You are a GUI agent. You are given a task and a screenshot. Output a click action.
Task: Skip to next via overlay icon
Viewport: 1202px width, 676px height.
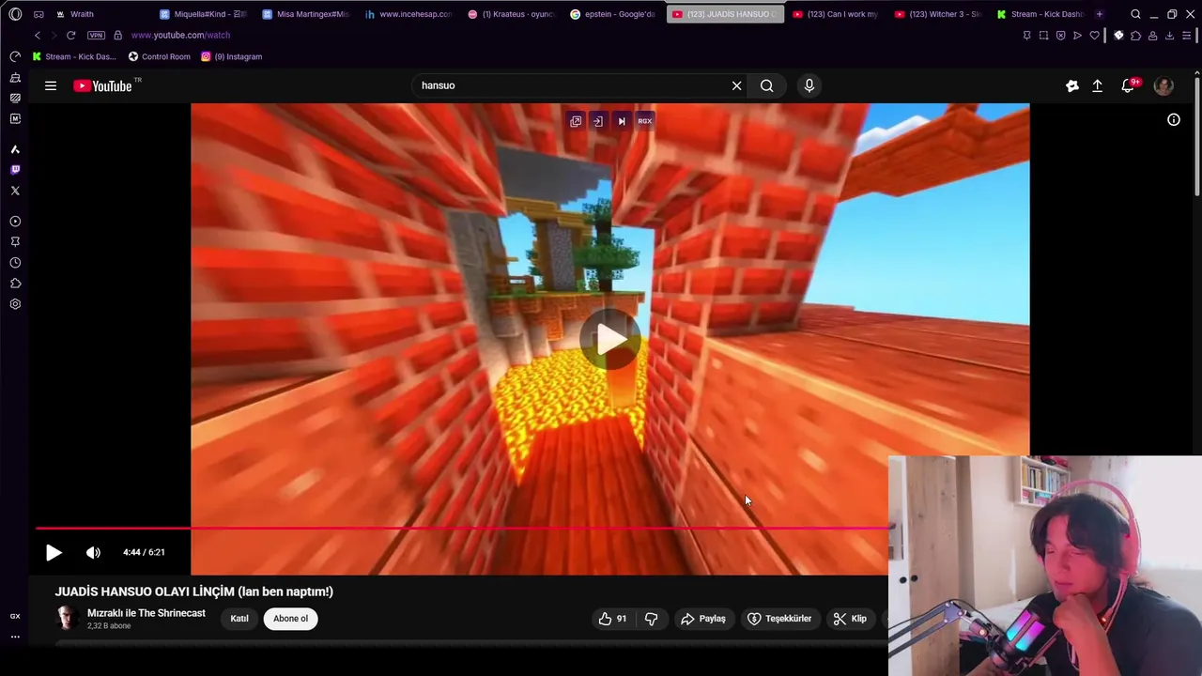click(x=621, y=121)
